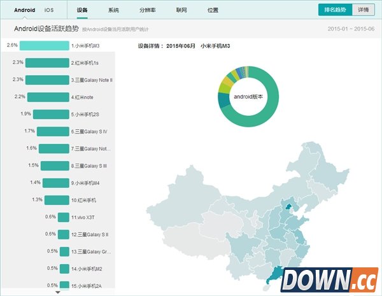Select the 小米手机M4 ranking bar

[55, 183]
